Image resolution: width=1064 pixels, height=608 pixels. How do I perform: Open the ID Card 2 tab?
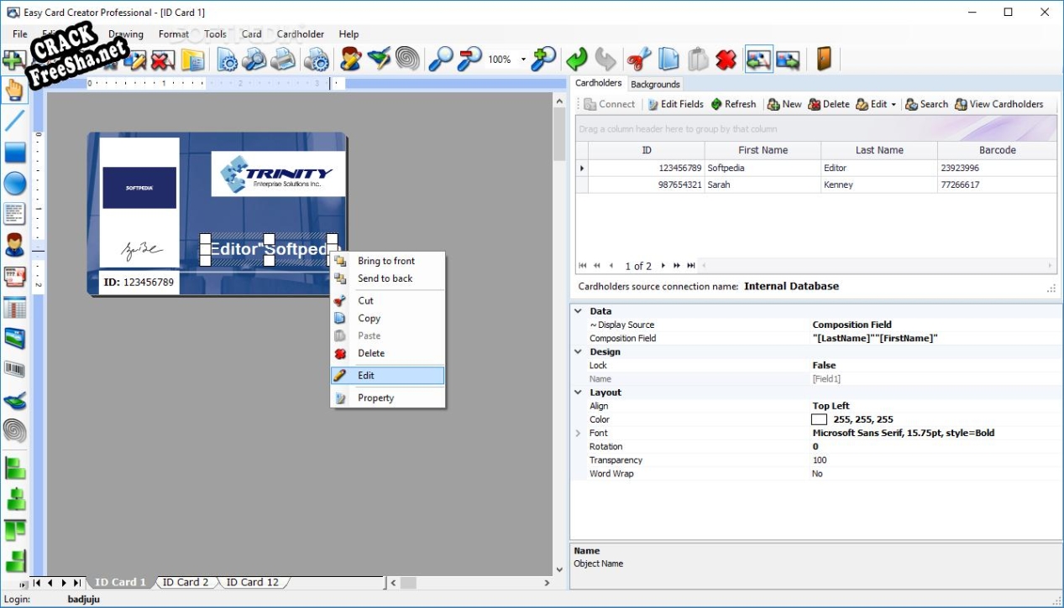pyautogui.click(x=186, y=582)
